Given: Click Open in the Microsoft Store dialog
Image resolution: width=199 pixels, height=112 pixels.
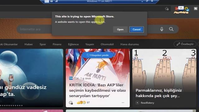Looking at the screenshot, I should [120, 30].
